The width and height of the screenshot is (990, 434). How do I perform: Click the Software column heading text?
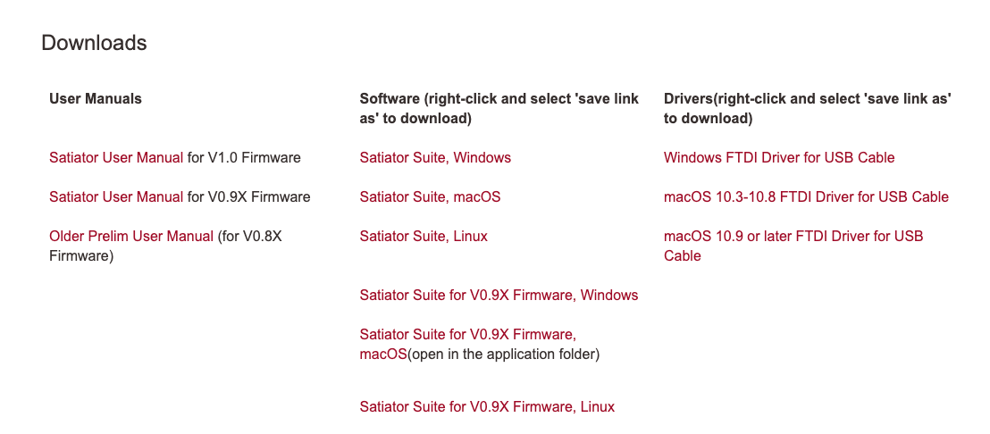tap(499, 99)
